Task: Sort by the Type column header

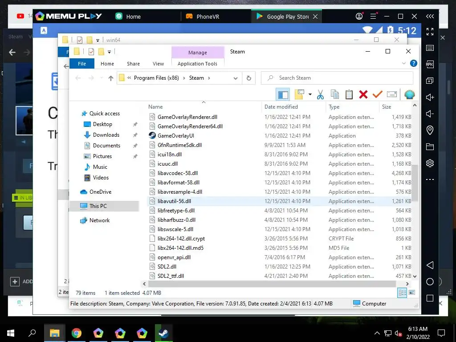Action: tap(353, 107)
